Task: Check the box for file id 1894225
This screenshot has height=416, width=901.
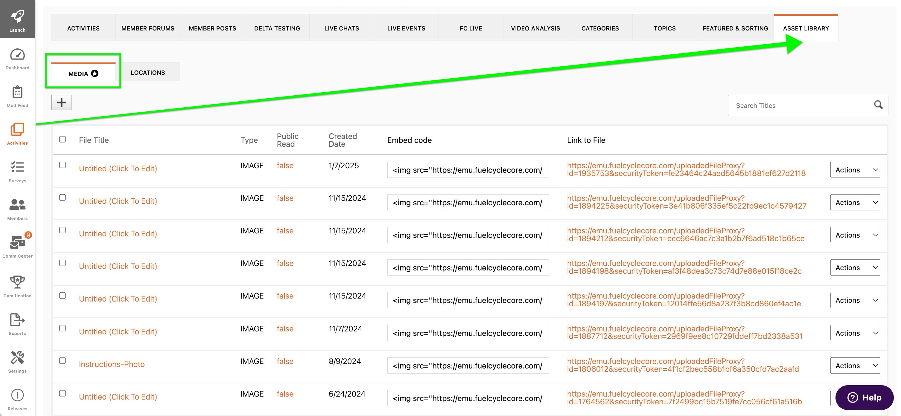Action: tap(63, 197)
